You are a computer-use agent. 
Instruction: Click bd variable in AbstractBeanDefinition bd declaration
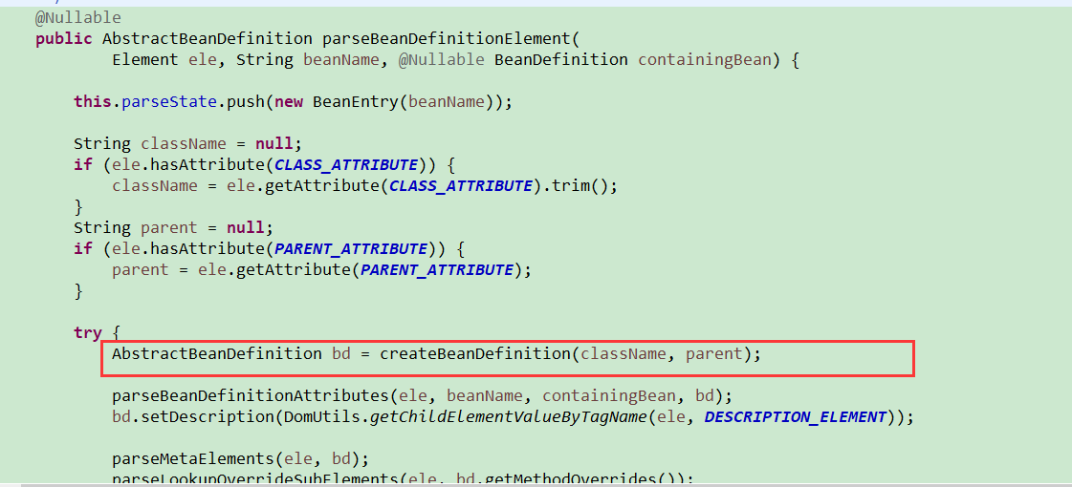pos(341,354)
